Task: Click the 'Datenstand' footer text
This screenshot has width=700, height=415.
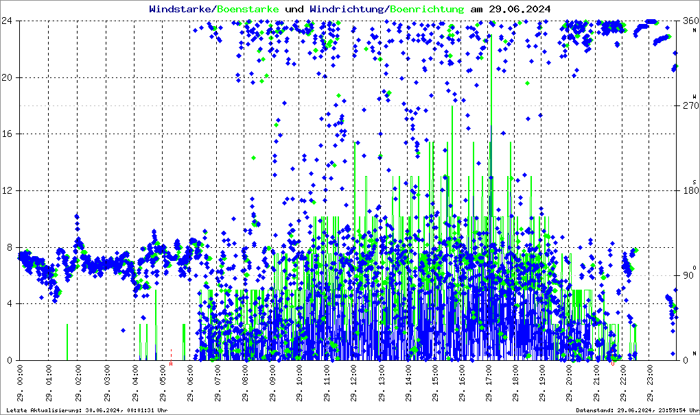Action: coord(595,410)
